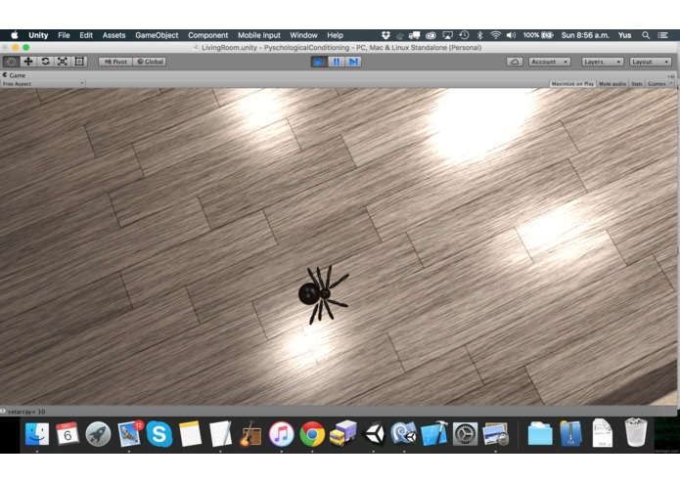The image size is (680, 483).
Task: Open the File menu
Action: (64, 35)
